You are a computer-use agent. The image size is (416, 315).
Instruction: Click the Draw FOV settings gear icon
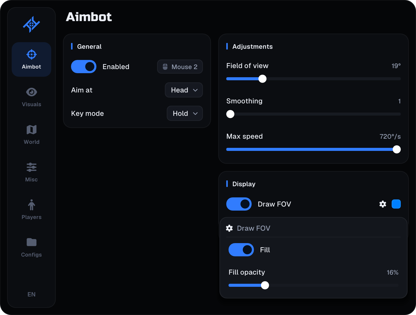pos(383,204)
